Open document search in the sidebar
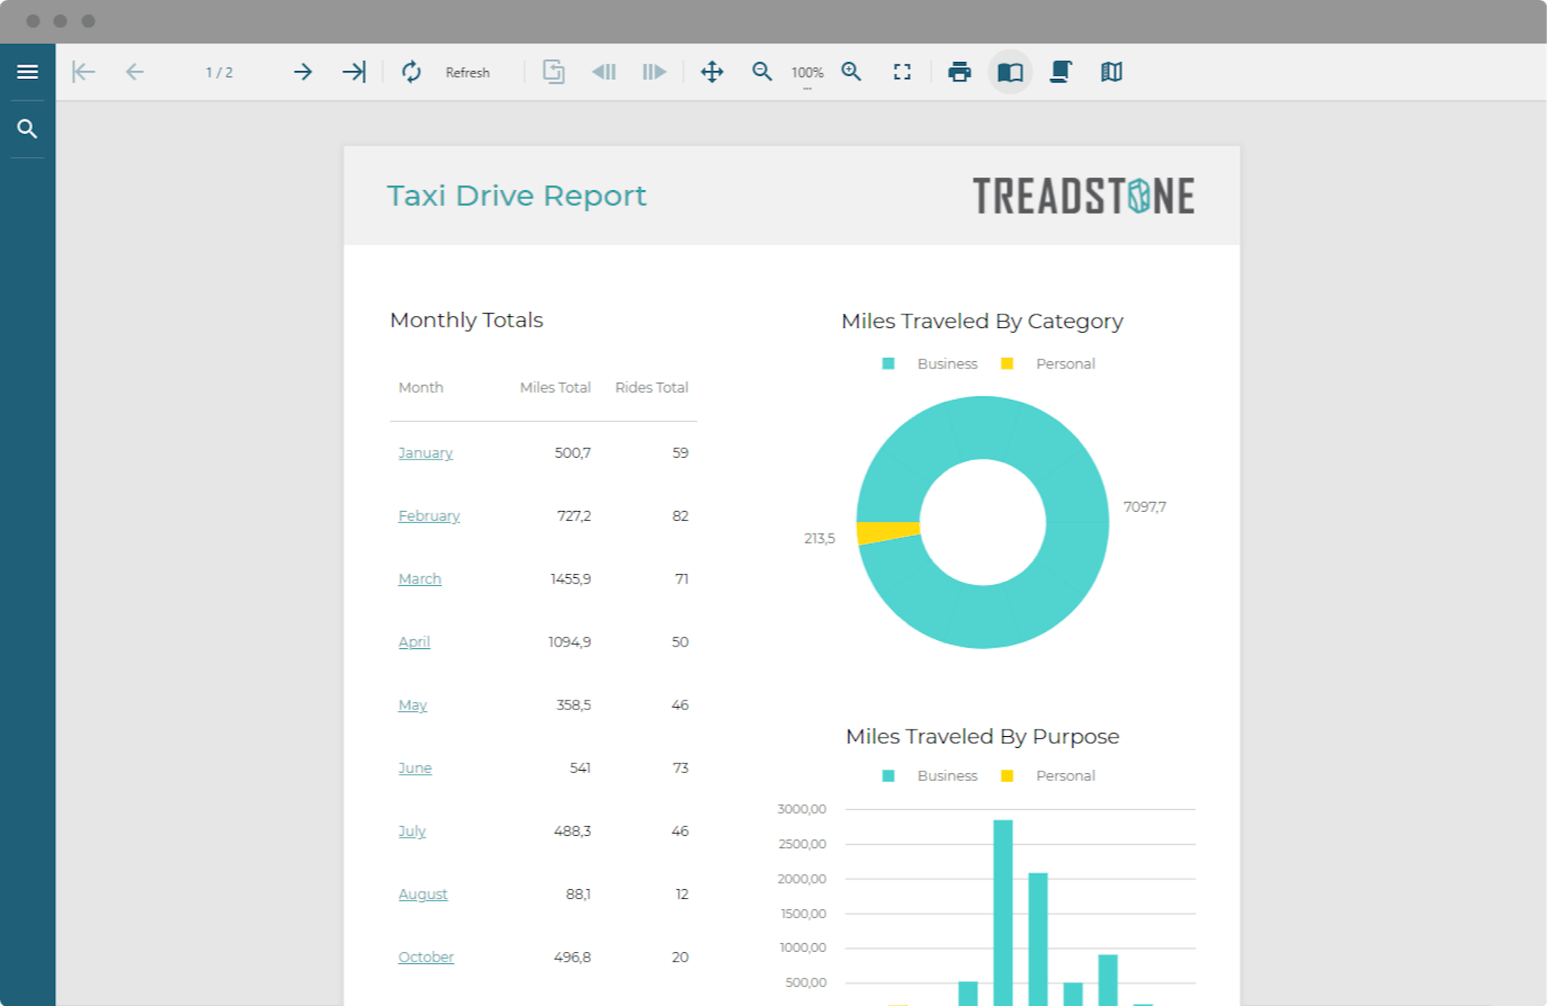The image size is (1548, 1006). pos(27,128)
